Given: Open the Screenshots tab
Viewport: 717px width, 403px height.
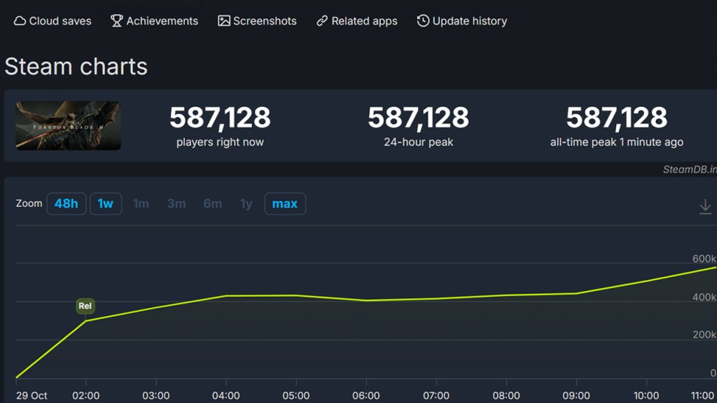Looking at the screenshot, I should pos(257,21).
